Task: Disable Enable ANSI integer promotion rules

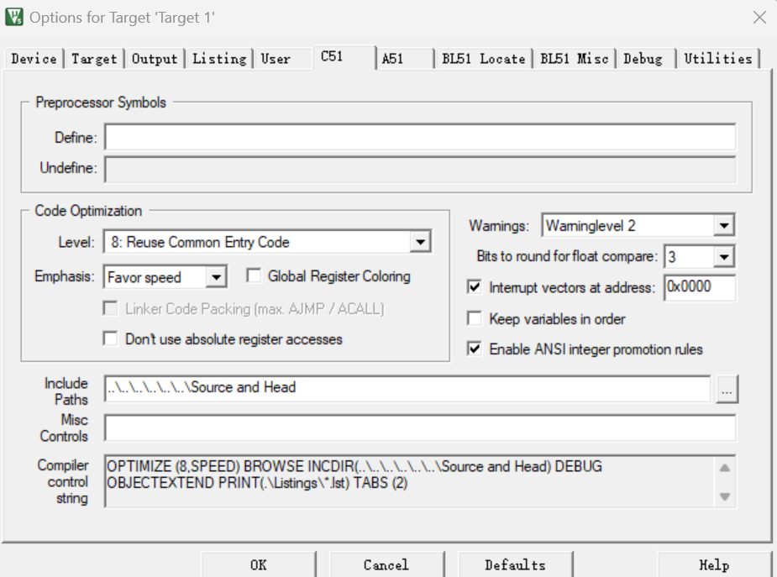Action: click(475, 349)
